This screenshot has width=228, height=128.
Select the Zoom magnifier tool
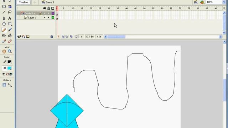click(10, 51)
